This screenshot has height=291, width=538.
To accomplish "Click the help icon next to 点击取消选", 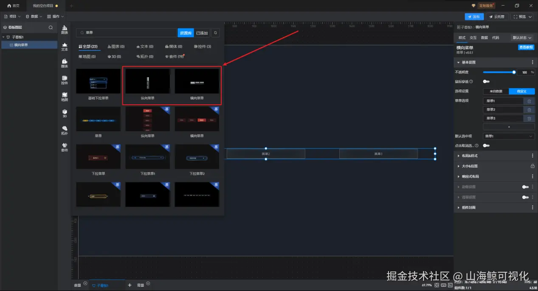I will 477,145.
